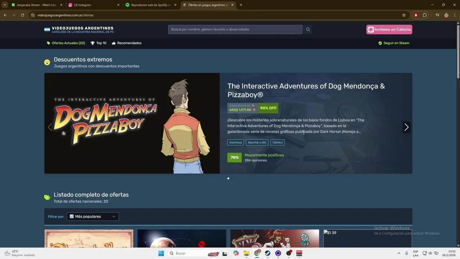This screenshot has width=460, height=259.
Task: Click the Cafecito cup icon
Action: [x=371, y=29]
